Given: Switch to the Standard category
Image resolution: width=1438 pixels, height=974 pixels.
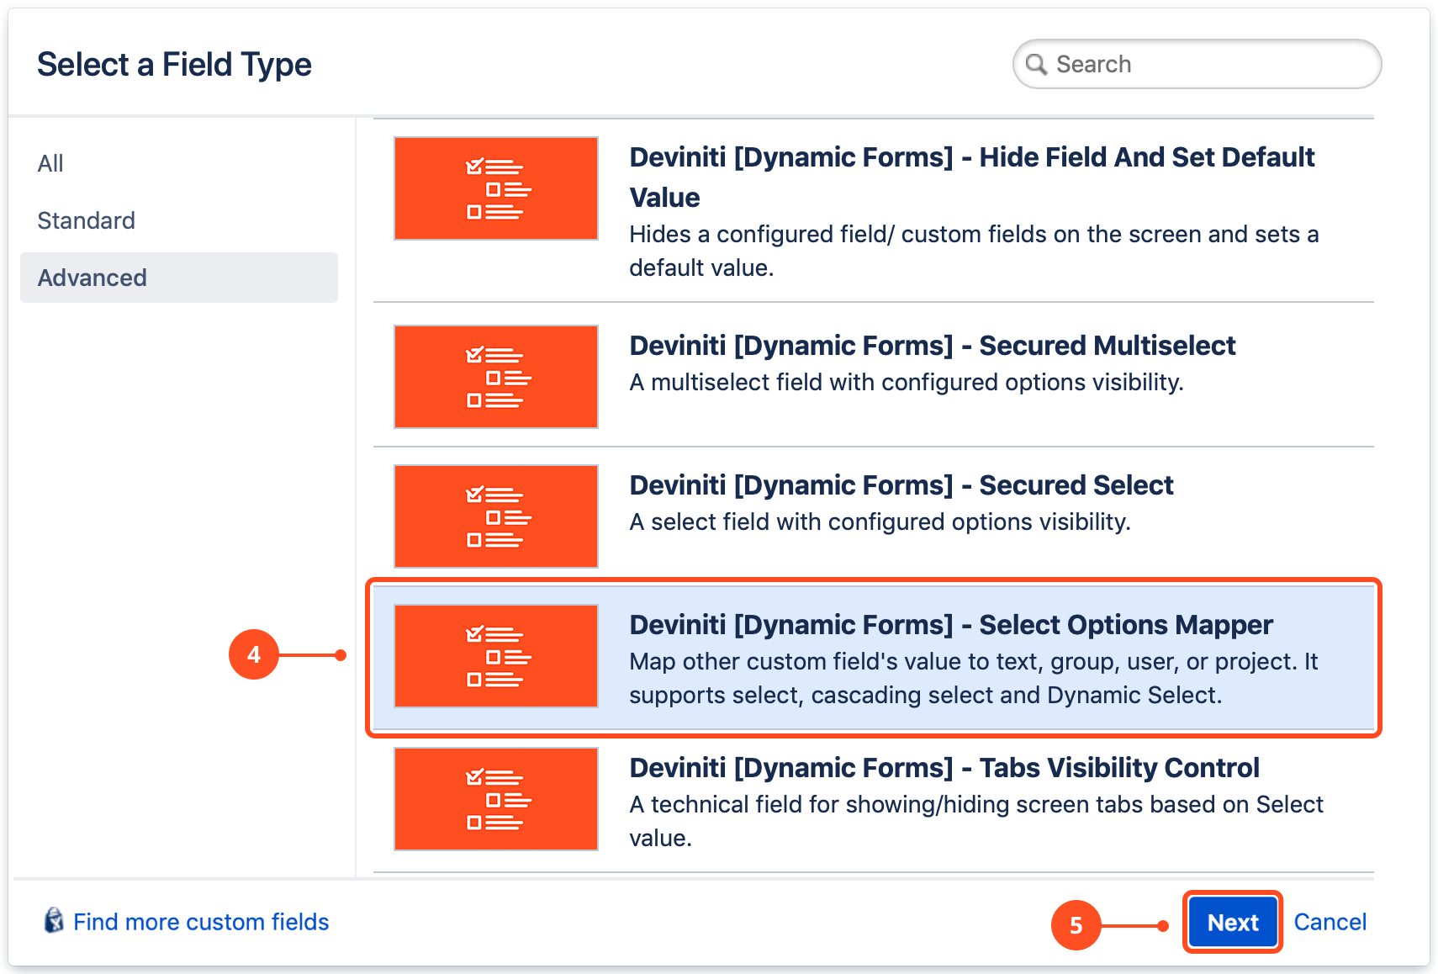Looking at the screenshot, I should coord(87,220).
